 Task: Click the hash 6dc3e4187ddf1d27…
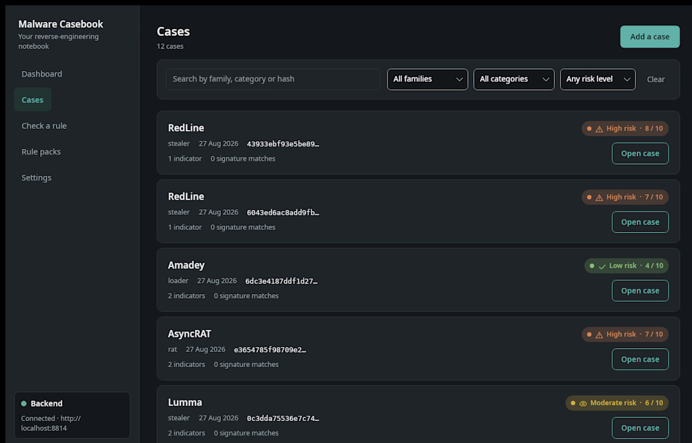[x=281, y=282]
